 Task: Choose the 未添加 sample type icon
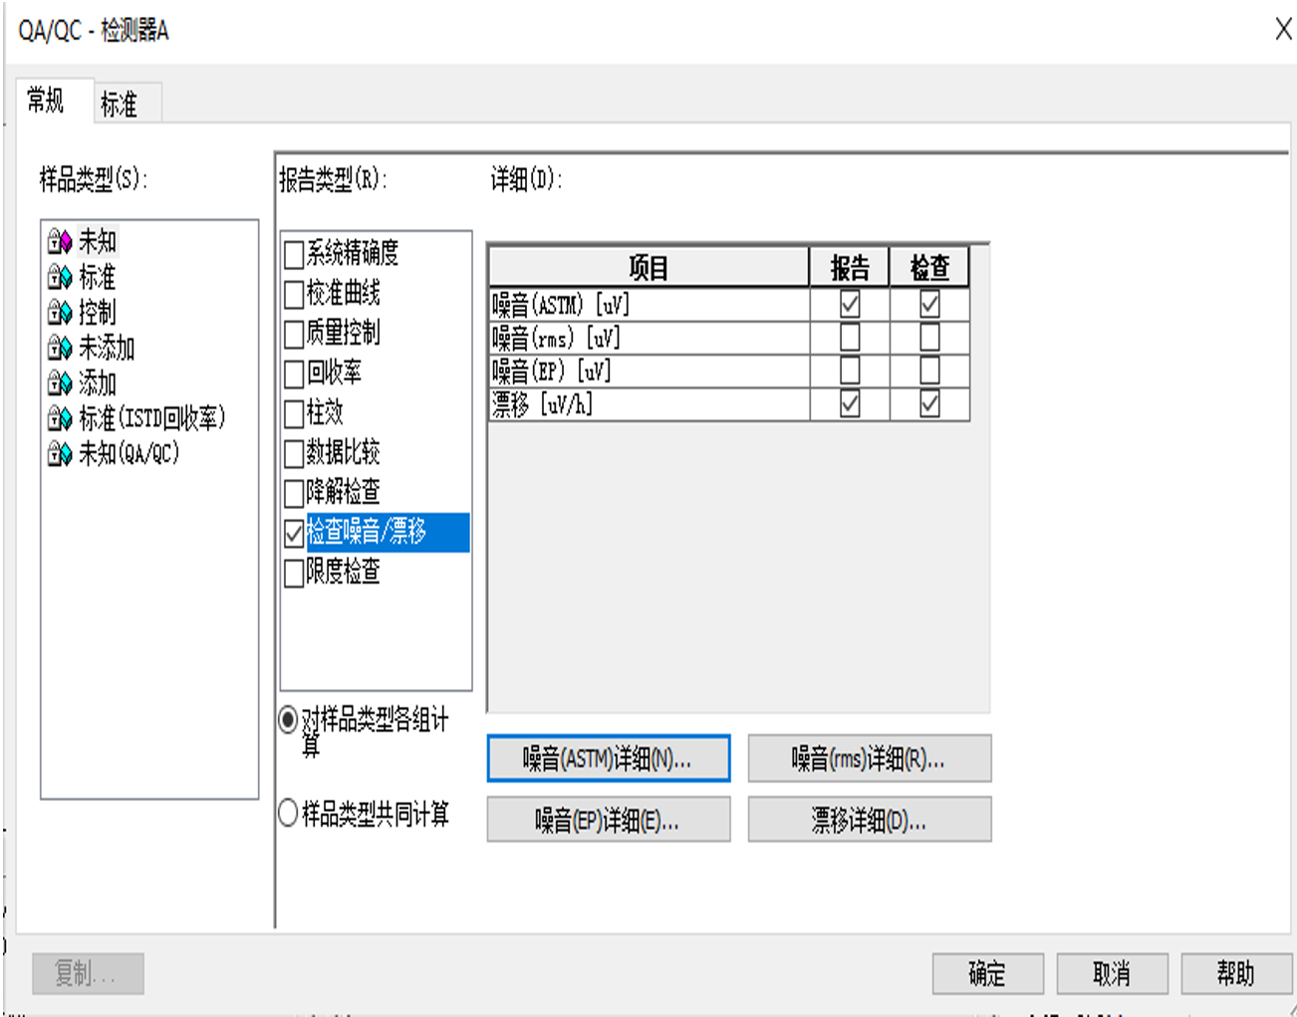(x=60, y=348)
